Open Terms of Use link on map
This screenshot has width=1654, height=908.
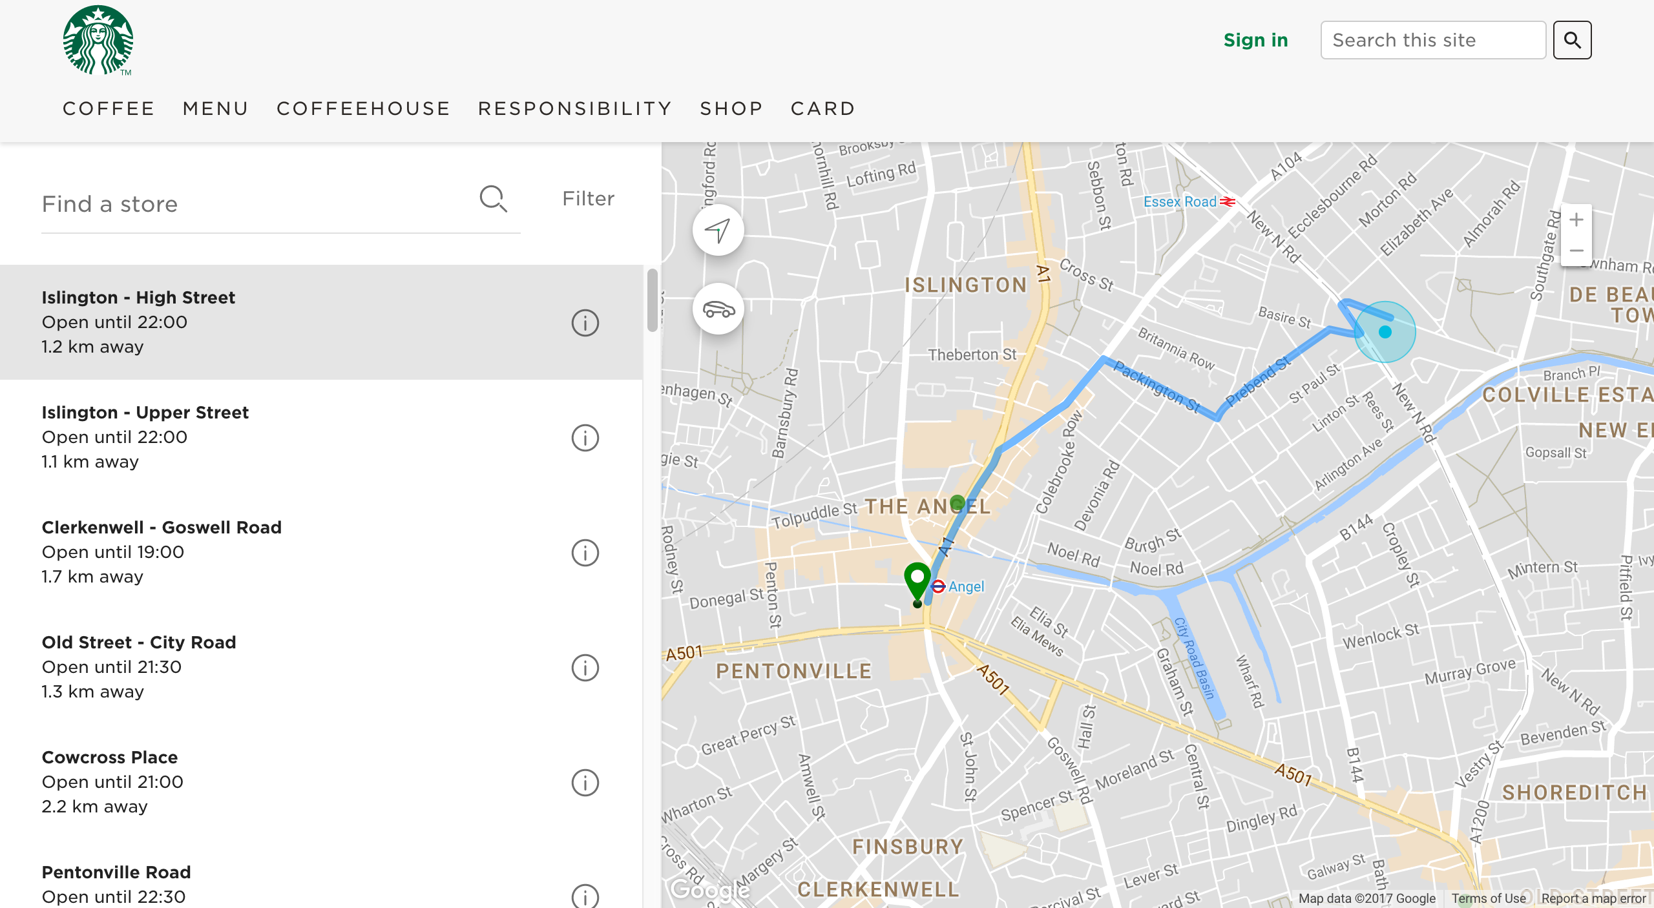pos(1489,898)
